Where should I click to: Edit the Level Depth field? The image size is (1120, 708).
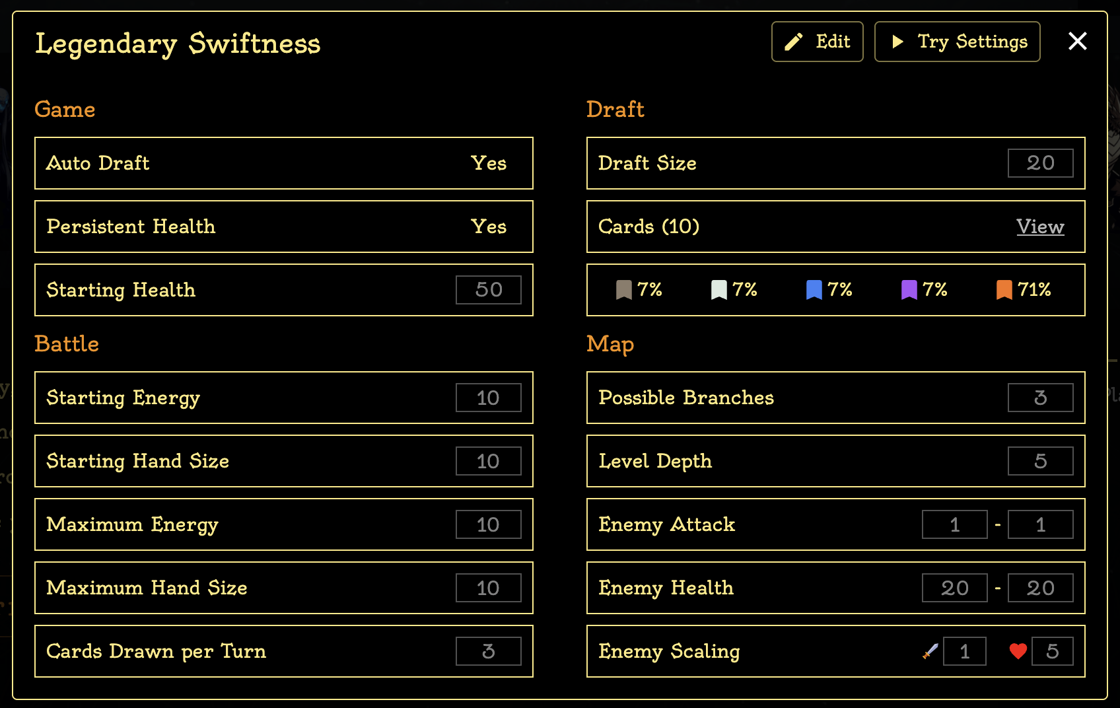[x=1041, y=461]
